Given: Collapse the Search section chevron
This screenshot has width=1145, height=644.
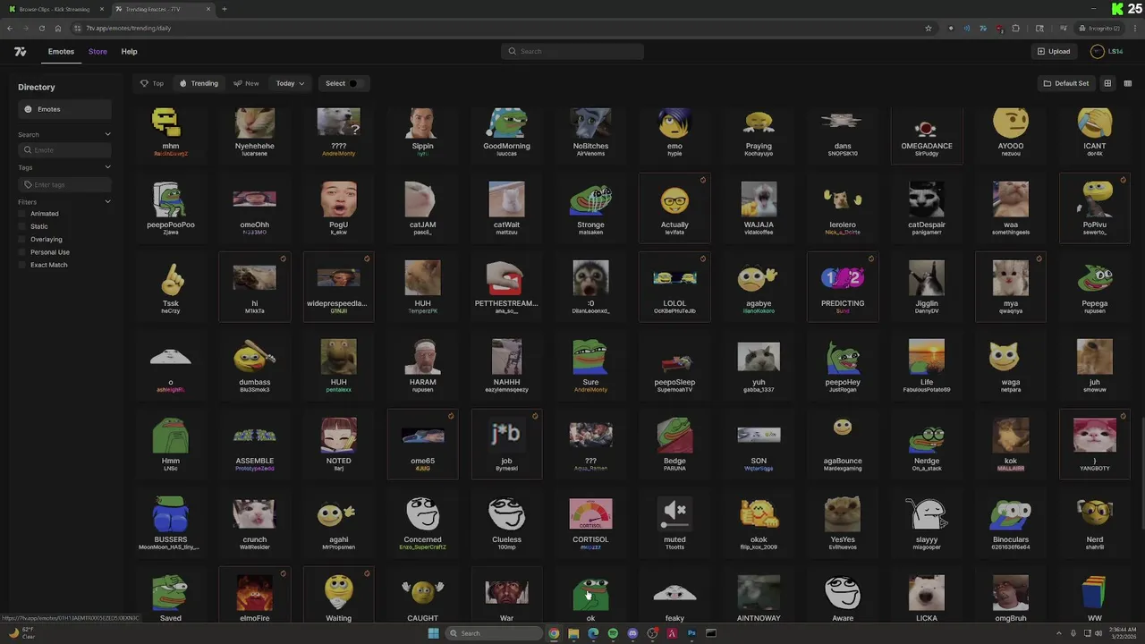Looking at the screenshot, I should coord(108,134).
